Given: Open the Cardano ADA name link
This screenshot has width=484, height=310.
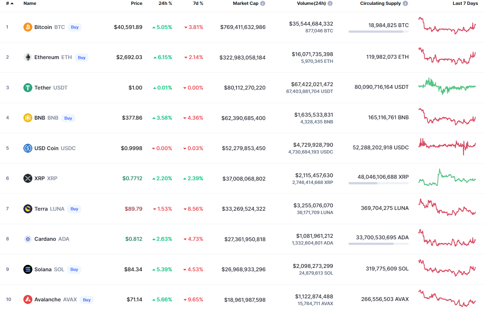Looking at the screenshot, I should tap(45, 239).
